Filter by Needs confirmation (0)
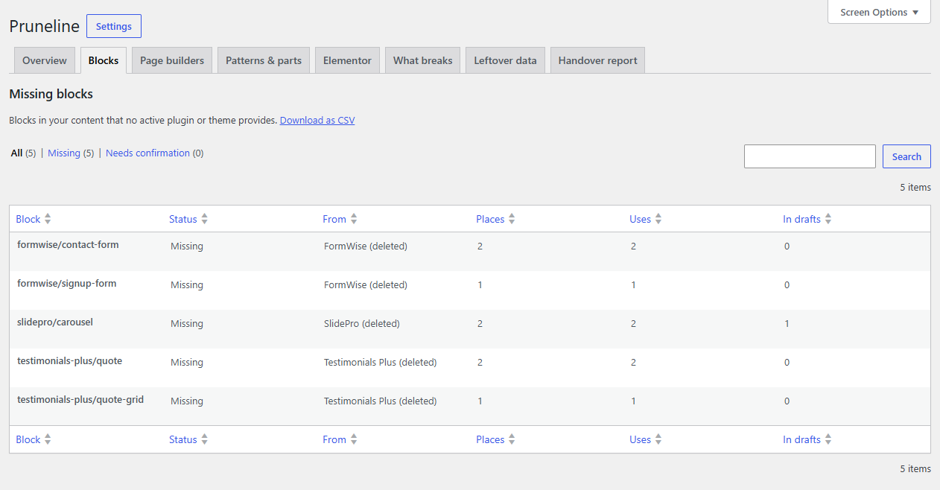This screenshot has height=490, width=940. pyautogui.click(x=154, y=153)
